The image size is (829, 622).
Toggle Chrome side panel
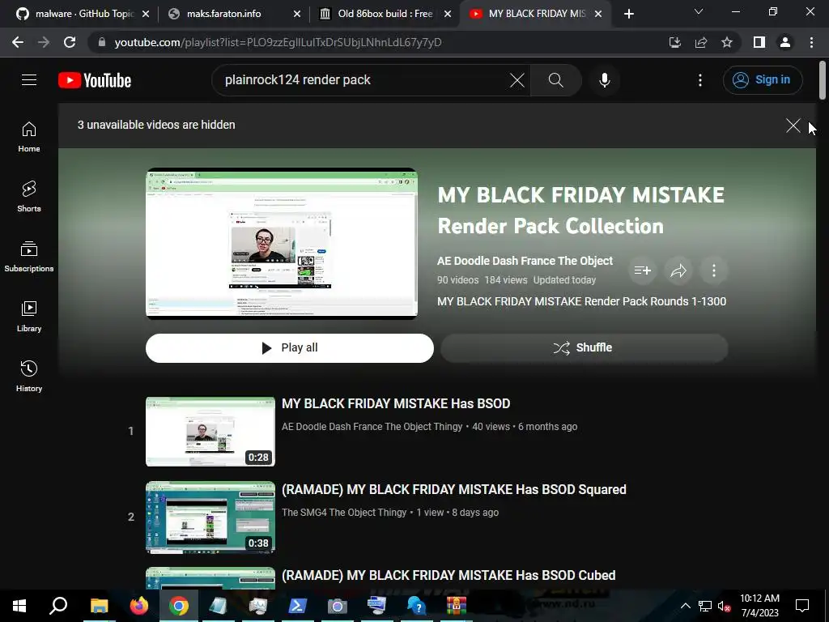coord(759,42)
